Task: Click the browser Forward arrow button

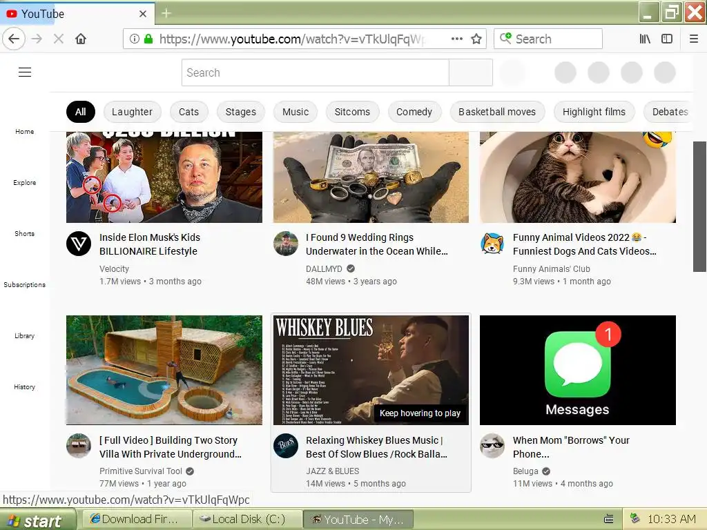Action: pos(37,39)
